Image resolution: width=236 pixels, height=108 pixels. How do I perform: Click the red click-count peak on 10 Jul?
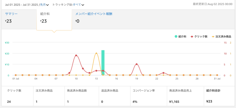76,55
